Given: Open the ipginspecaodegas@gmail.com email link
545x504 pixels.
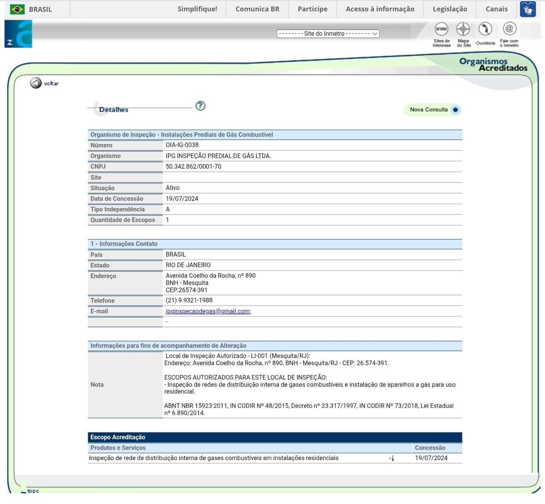Looking at the screenshot, I should [208, 311].
